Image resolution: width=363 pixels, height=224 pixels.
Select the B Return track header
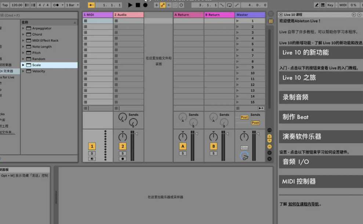click(219, 15)
